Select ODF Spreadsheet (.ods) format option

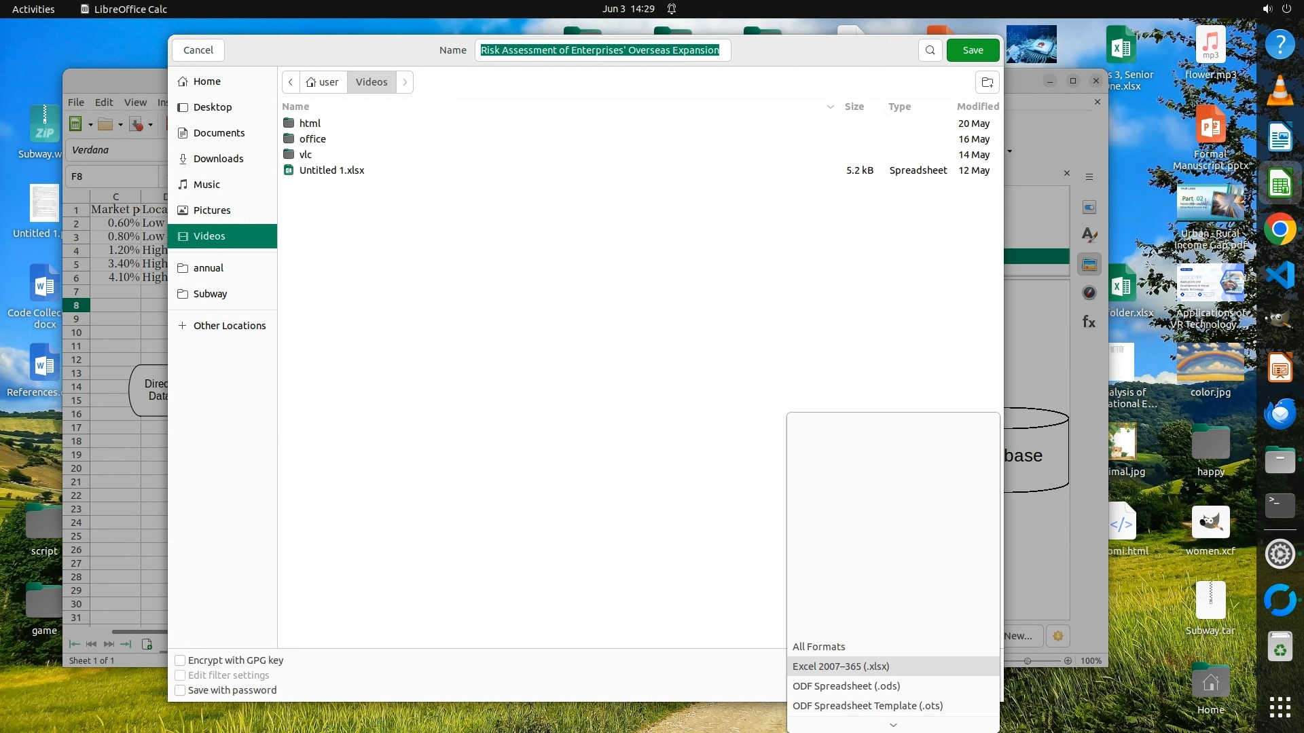click(846, 686)
